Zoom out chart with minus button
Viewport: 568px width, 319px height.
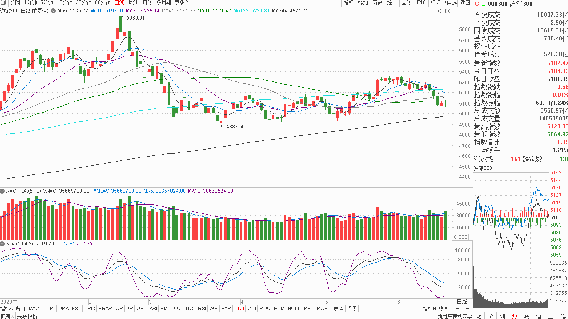[x=467, y=309]
